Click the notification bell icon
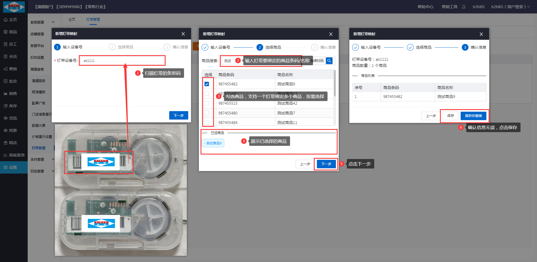The width and height of the screenshot is (537, 262). (464, 7)
